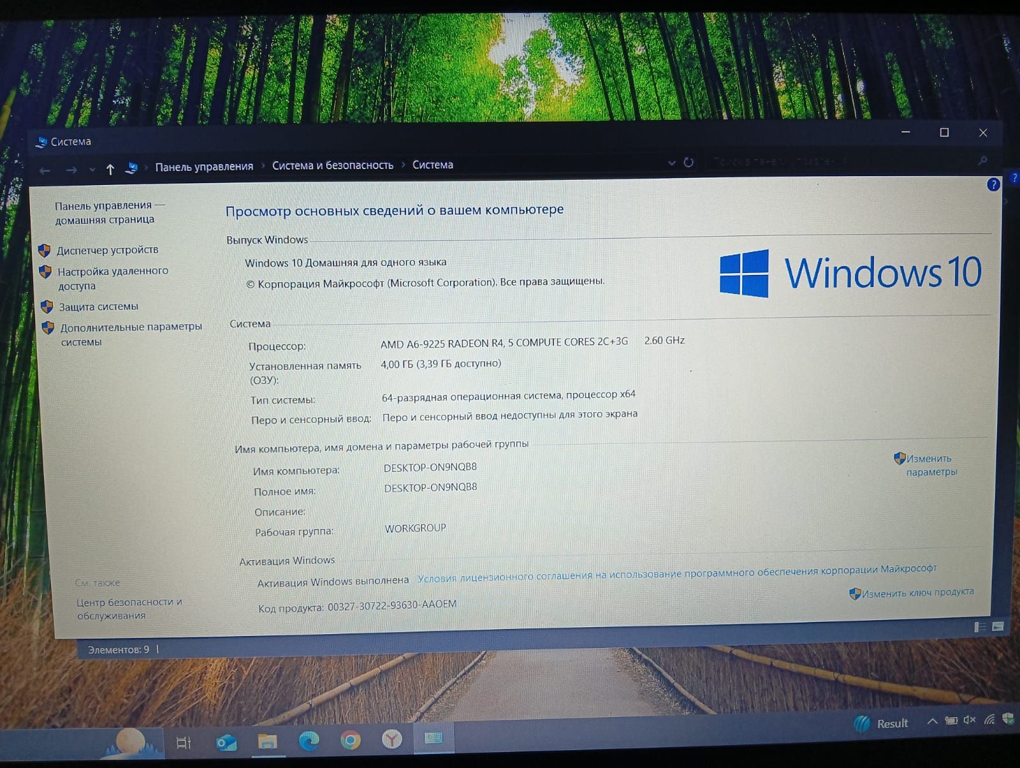Open Настройка удаленного доступа
1020x768 pixels.
point(113,278)
